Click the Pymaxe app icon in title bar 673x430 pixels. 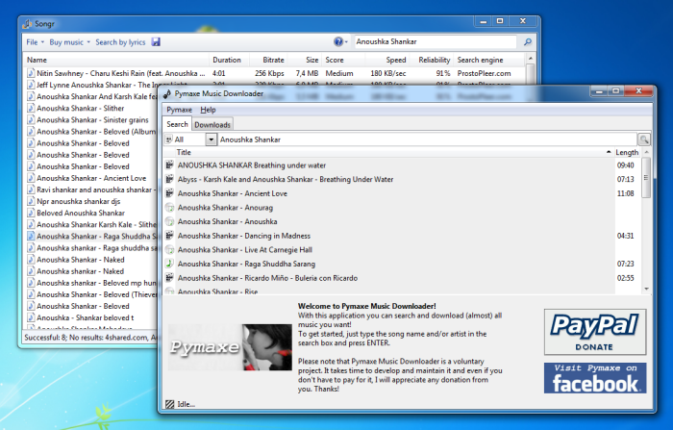tap(169, 93)
